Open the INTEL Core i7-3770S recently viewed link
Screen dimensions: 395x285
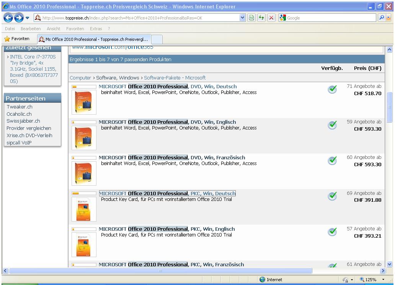(x=34, y=69)
